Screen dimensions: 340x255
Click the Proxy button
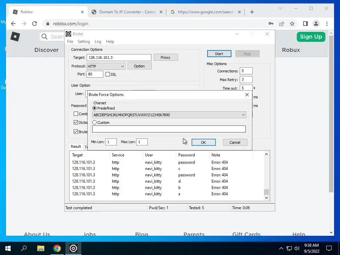point(165,57)
